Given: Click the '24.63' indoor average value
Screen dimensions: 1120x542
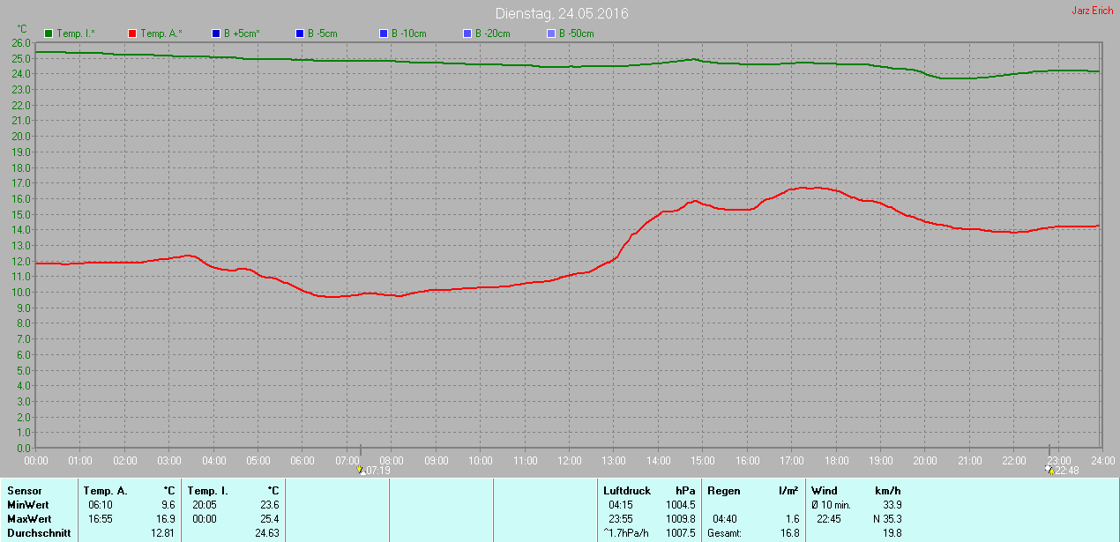Looking at the screenshot, I should click(266, 533).
